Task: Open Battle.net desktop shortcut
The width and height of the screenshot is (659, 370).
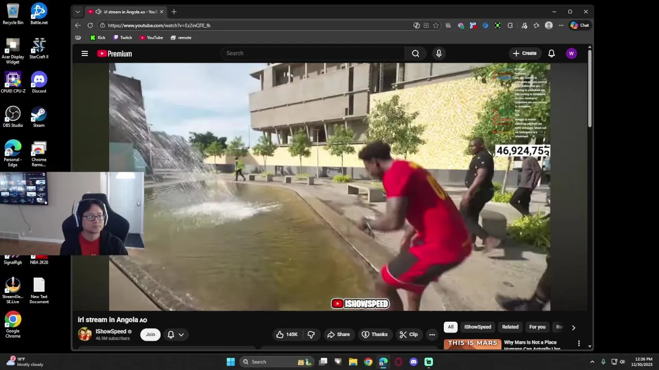Action: click(x=39, y=14)
